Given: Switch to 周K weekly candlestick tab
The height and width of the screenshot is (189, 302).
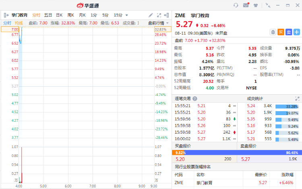Looking at the screenshot, I should tap(71, 15).
